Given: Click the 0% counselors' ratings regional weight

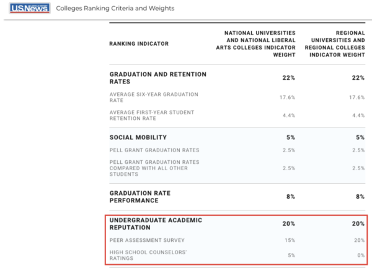Looking at the screenshot, I should 361,255.
